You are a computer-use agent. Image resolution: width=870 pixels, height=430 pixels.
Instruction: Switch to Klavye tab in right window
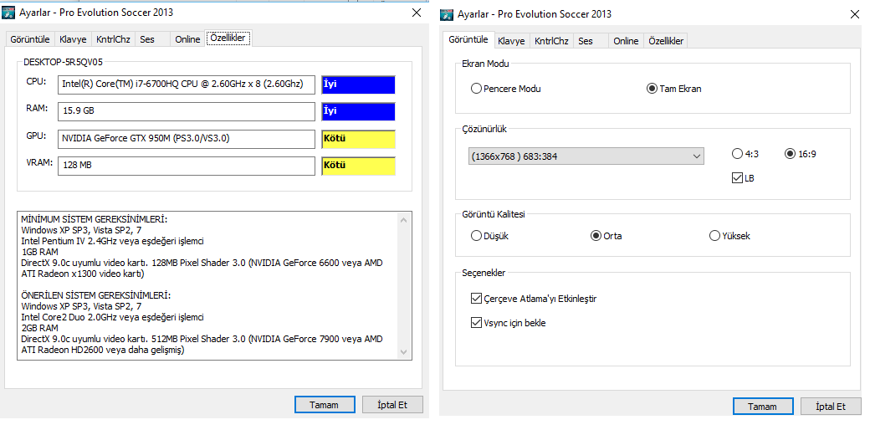[x=511, y=41]
